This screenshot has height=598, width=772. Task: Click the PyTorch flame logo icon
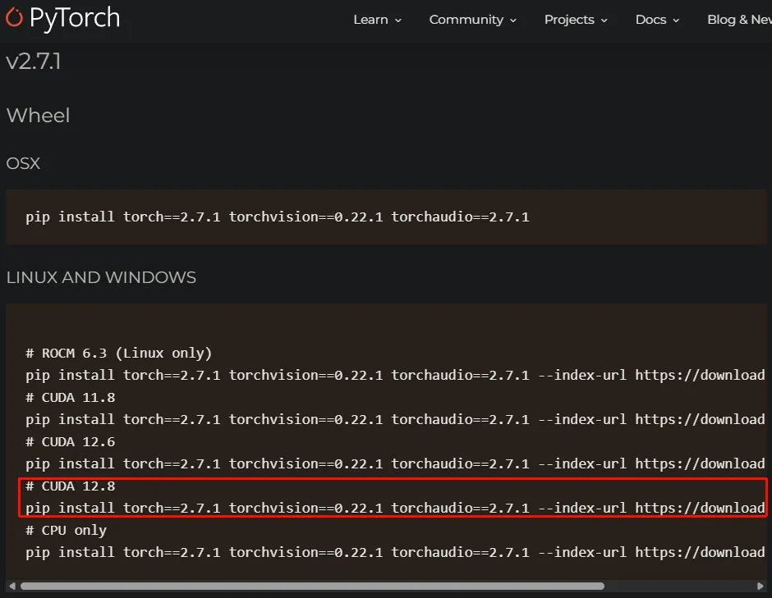point(14,17)
